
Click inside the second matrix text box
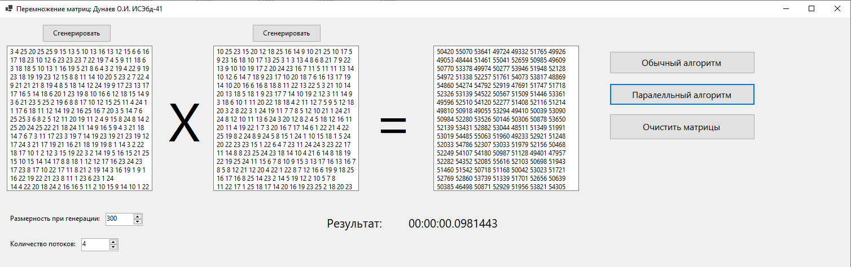point(286,118)
